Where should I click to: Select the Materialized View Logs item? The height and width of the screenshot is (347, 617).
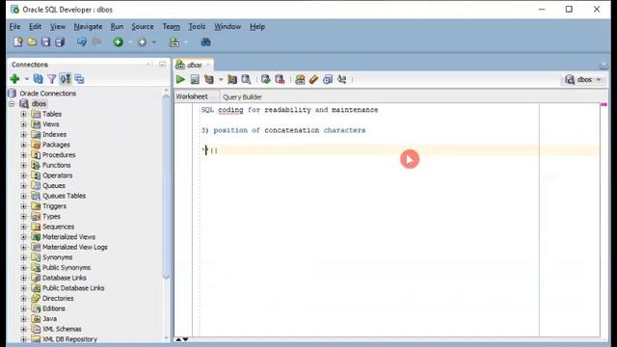(75, 247)
